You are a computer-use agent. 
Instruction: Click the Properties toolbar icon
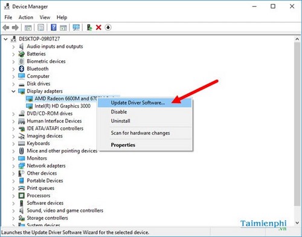[x=40, y=27]
